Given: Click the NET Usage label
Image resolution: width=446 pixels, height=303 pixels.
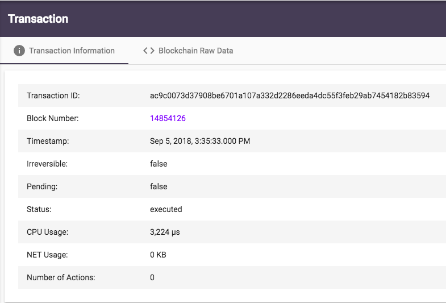Looking at the screenshot, I should tap(47, 255).
